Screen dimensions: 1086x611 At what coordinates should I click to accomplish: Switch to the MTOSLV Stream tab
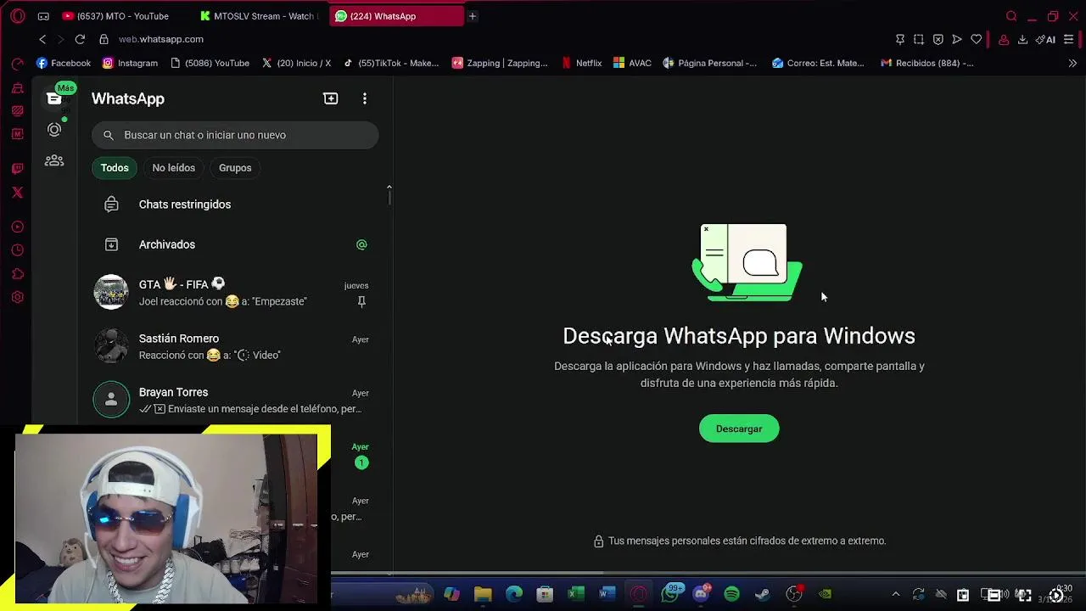coord(260,16)
